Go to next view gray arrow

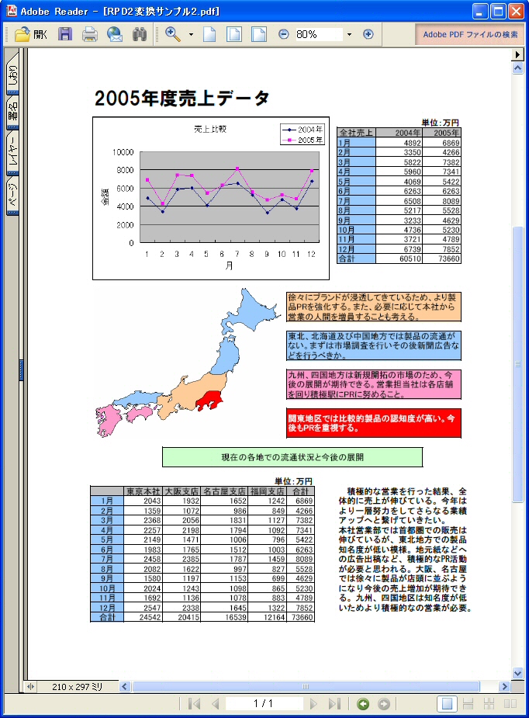point(383,704)
